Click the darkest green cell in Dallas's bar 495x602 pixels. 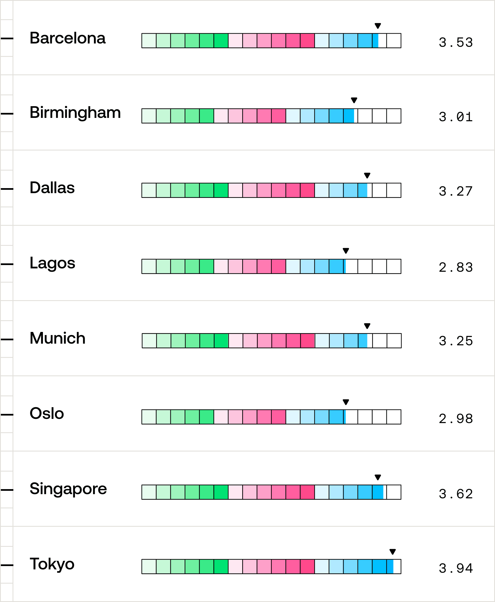tap(221, 191)
